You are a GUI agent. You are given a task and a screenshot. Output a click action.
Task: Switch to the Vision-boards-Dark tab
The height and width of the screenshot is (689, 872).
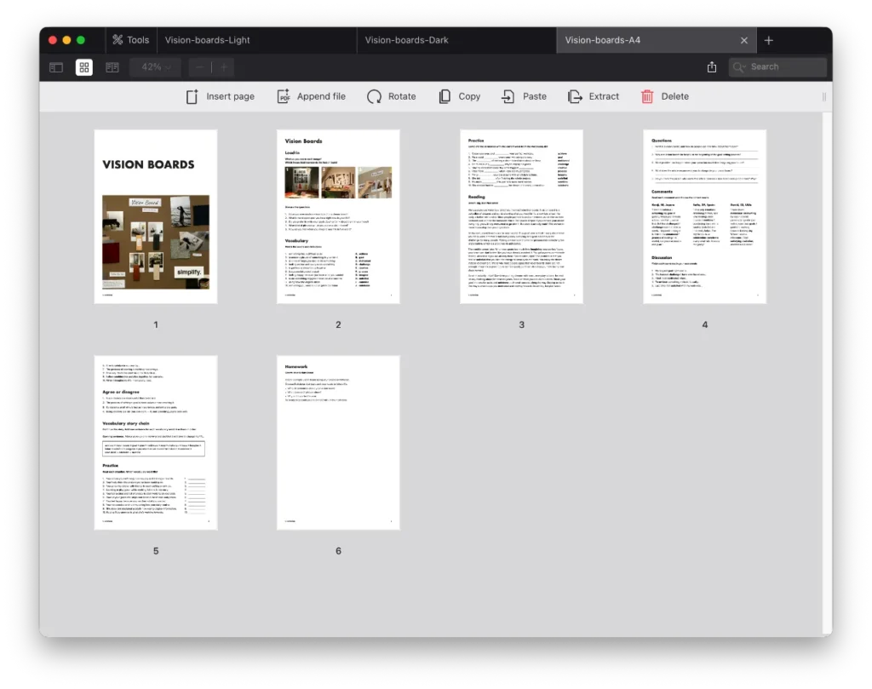(406, 39)
